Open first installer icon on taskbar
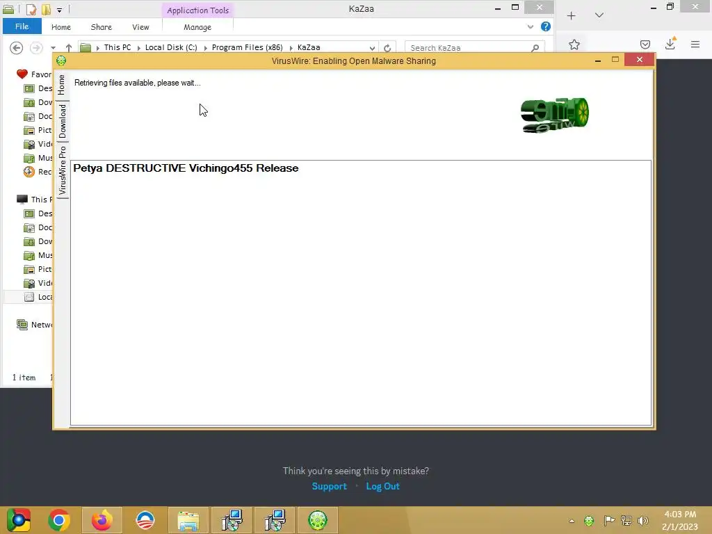712x534 pixels. pyautogui.click(x=232, y=520)
